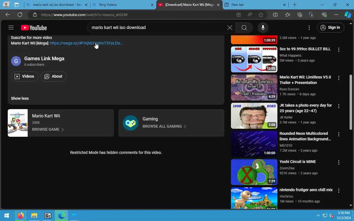Open 7-Zip from the taskbar

48,215
